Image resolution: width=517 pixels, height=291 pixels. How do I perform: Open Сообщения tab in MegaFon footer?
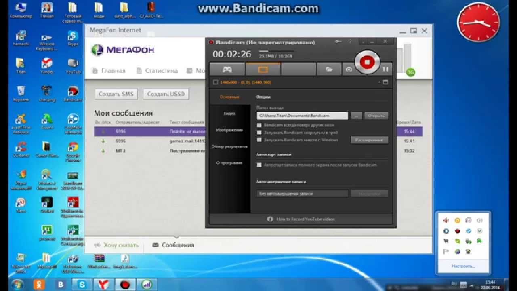pos(173,245)
